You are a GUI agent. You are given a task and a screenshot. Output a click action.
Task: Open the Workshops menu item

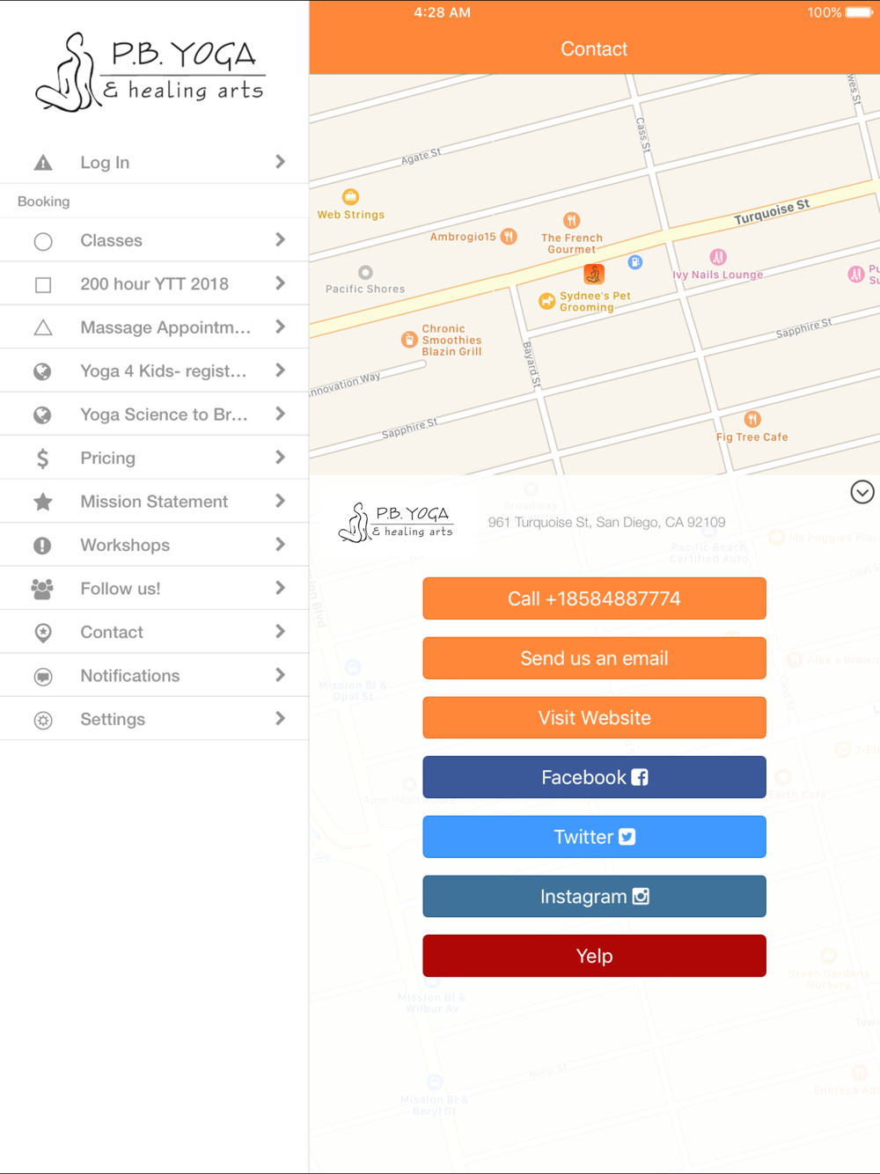coord(154,545)
